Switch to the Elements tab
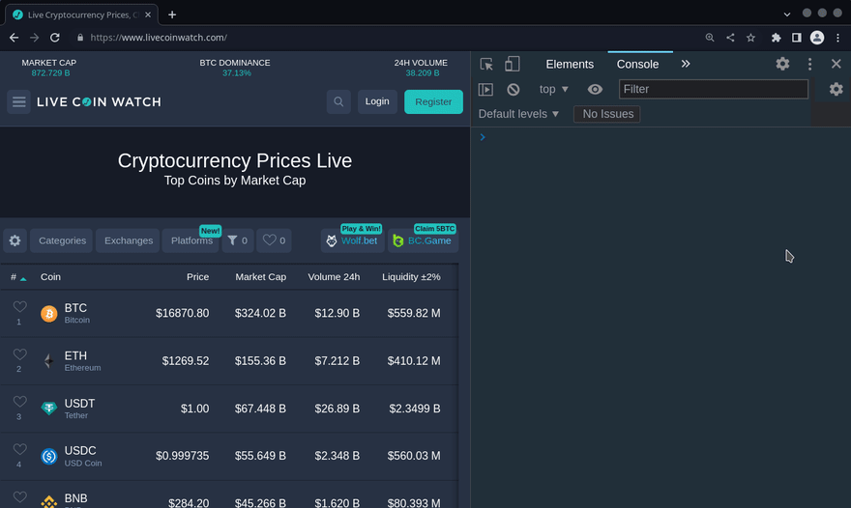The height and width of the screenshot is (508, 851). click(x=570, y=64)
